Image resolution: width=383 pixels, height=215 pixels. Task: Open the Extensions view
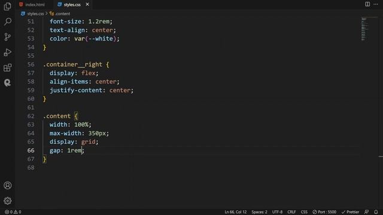[8, 67]
